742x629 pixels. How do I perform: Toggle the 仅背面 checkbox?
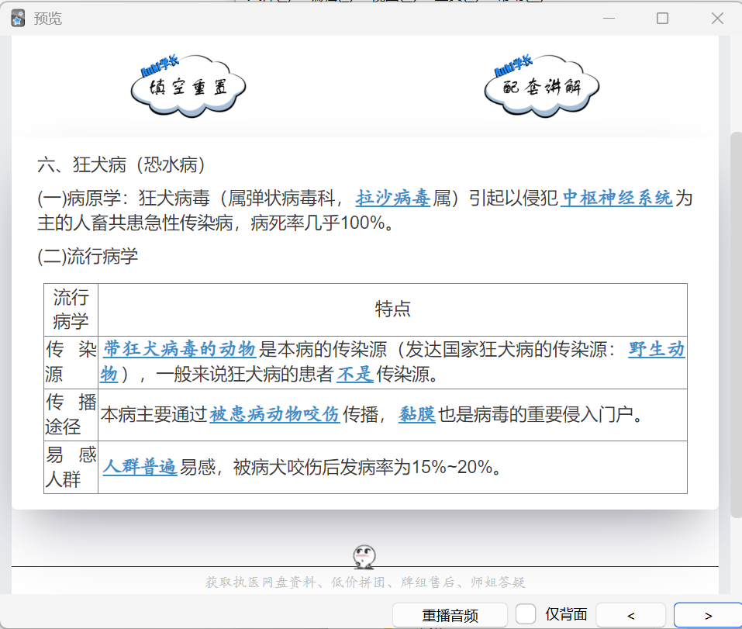pyautogui.click(x=525, y=614)
